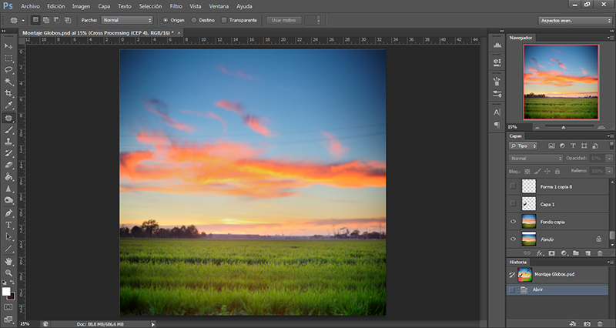Image resolution: width=616 pixels, height=328 pixels.
Task: Open the Tipo layer filter dropdown
Action: tap(523, 146)
